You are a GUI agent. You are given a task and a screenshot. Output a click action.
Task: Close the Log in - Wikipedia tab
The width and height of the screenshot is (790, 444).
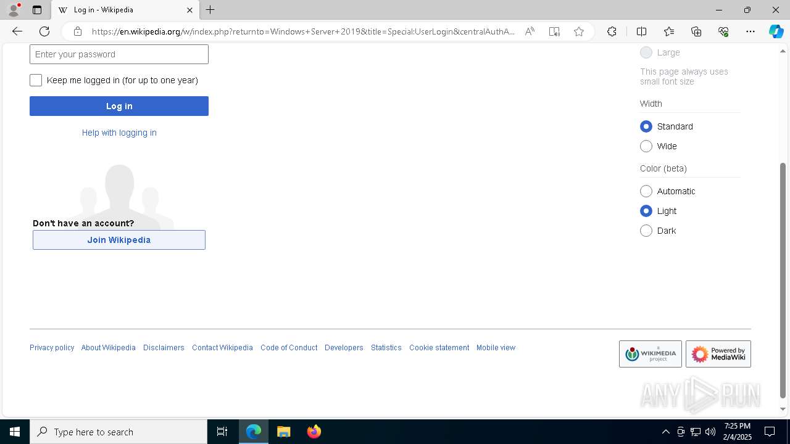pyautogui.click(x=189, y=10)
